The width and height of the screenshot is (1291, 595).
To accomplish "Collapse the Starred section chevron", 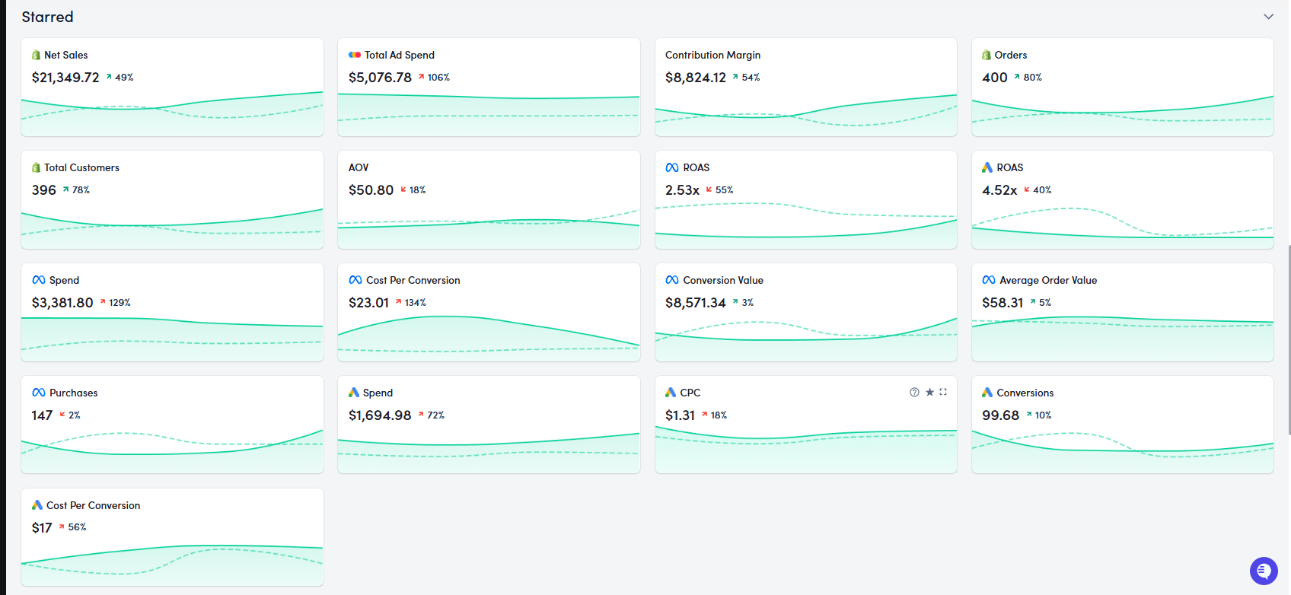I will click(1268, 17).
